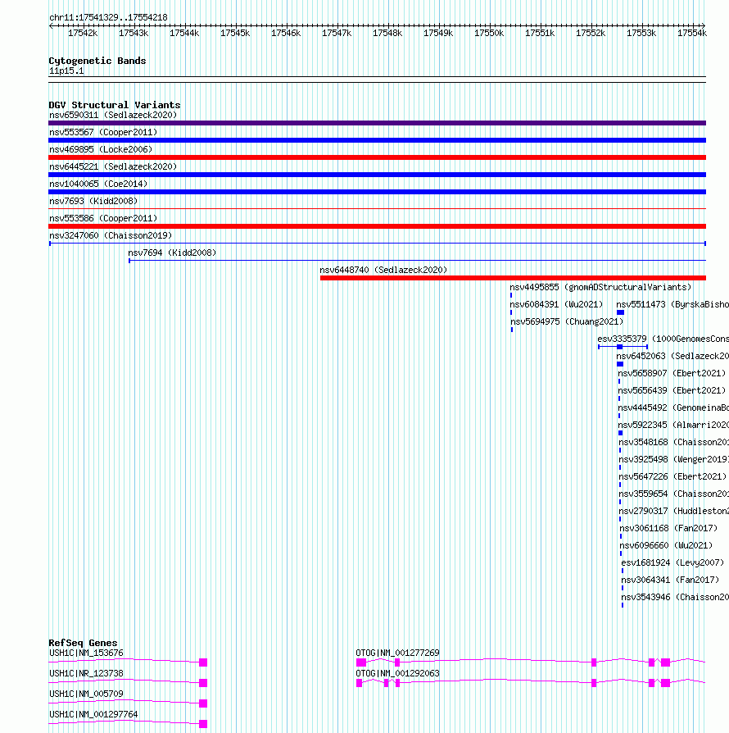
Task: Open variant nsv3543946 label
Action: (x=675, y=598)
